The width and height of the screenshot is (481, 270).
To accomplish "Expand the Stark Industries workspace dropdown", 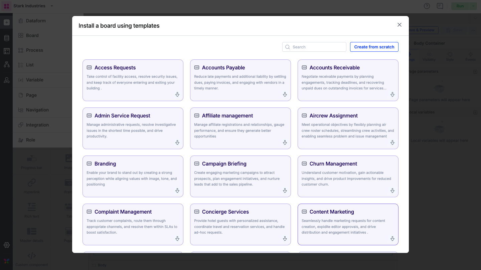I will 51,6.
